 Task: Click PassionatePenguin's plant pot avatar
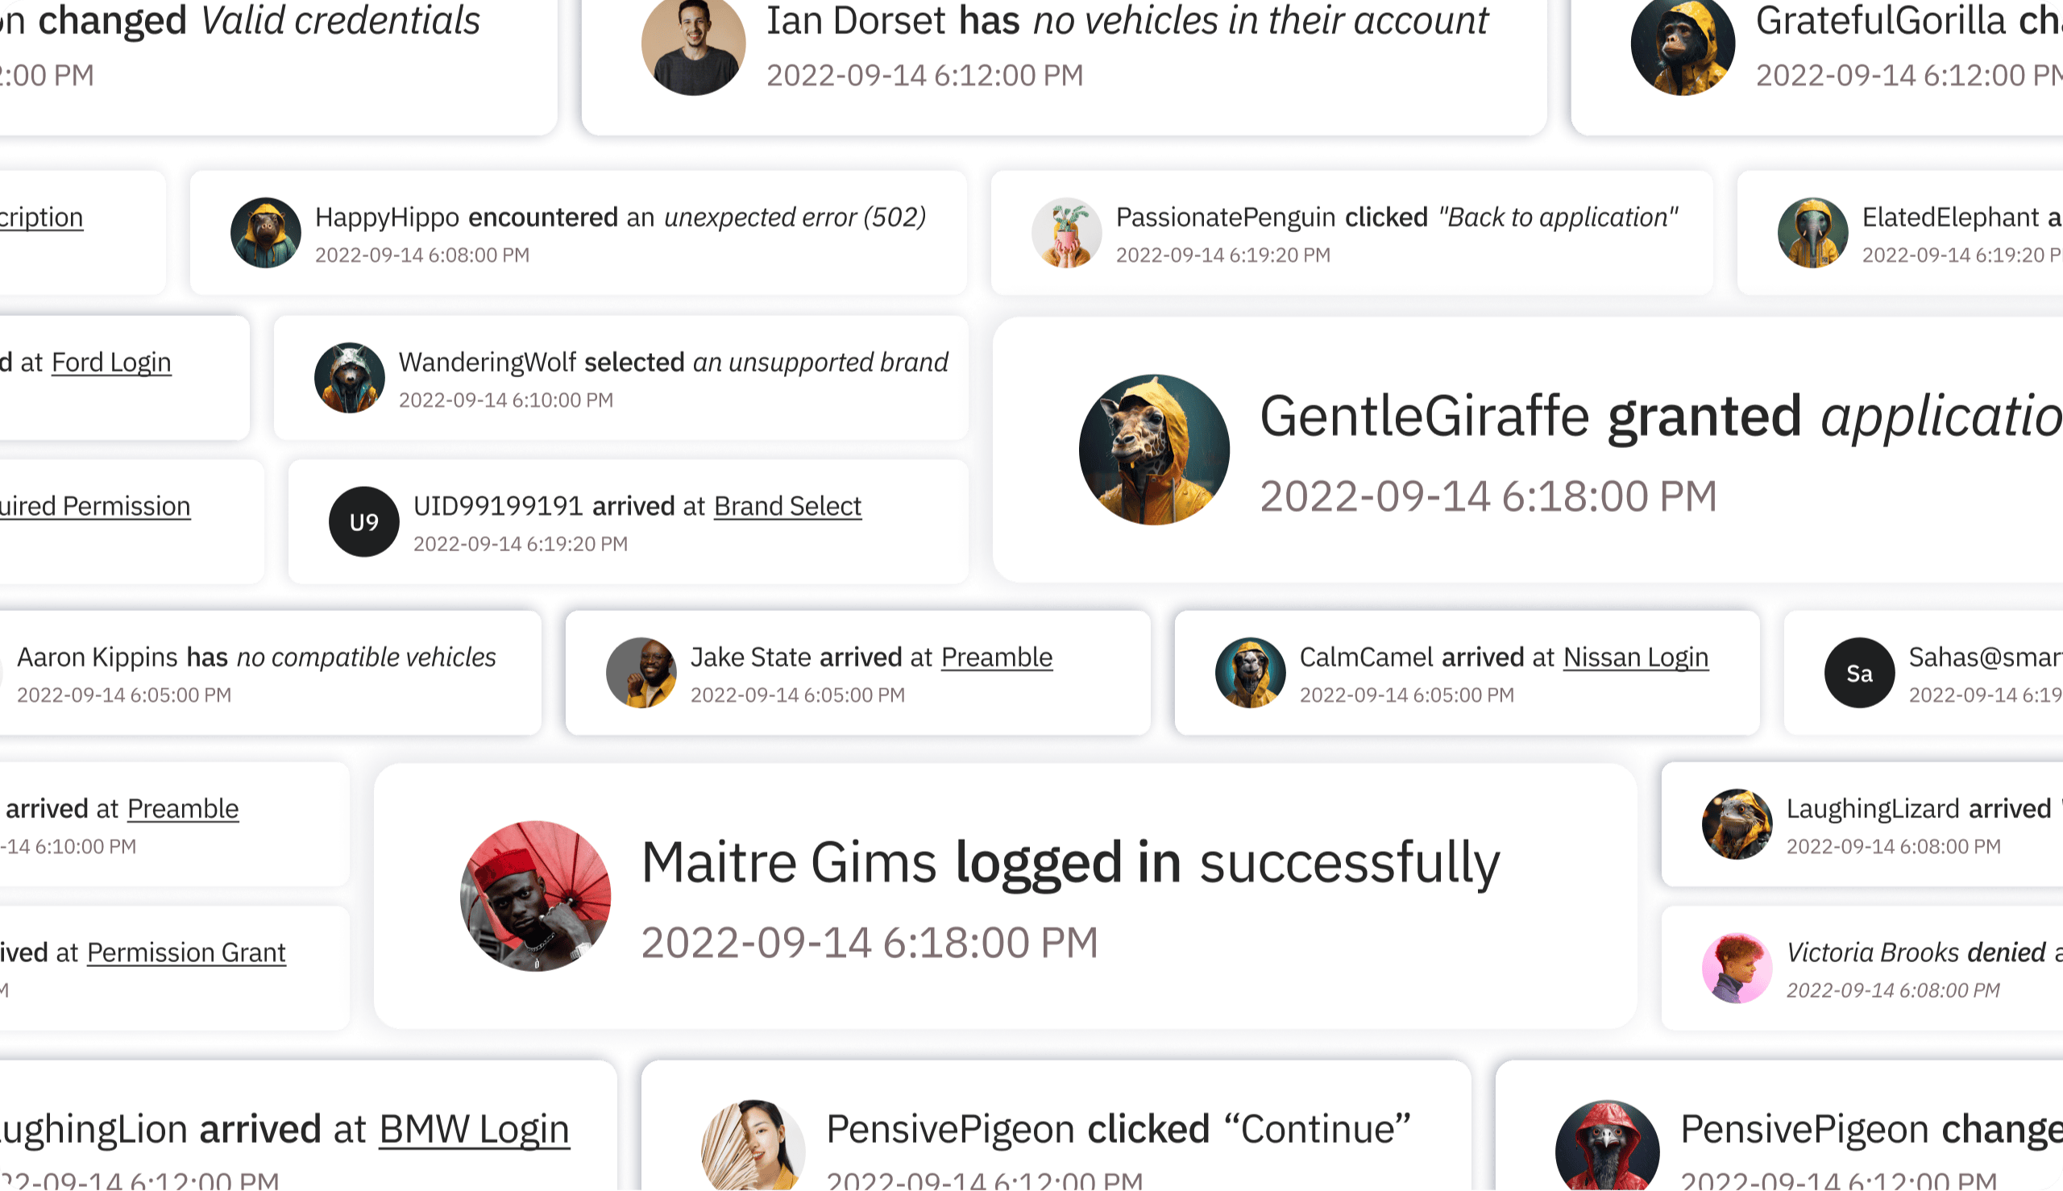(x=1067, y=233)
